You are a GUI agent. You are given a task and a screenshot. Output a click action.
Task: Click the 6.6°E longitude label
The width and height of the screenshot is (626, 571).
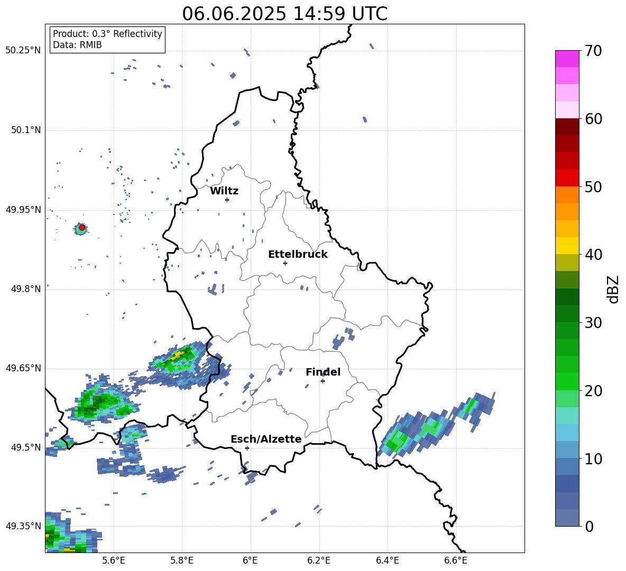pos(456,560)
